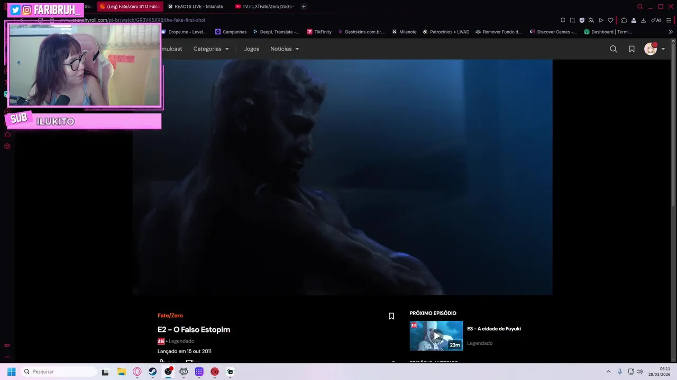Open the red circle app on the taskbar
The image size is (677, 380).
pyautogui.click(x=215, y=372)
